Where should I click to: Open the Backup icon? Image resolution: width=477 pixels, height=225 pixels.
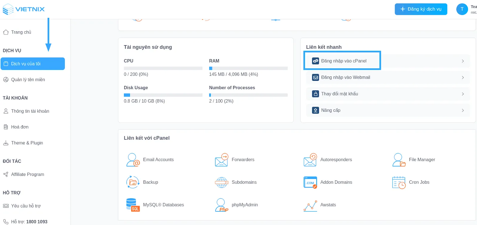[x=133, y=182]
